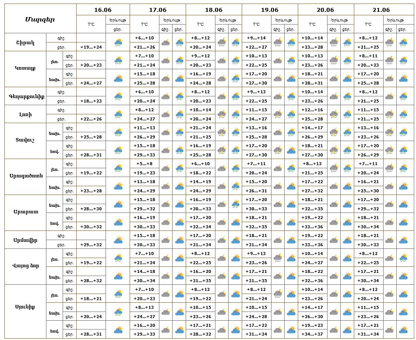Click Սյունիք լեռ. 19.06 night rain icon
Image resolution: width=416 pixels, height=340 pixels.
(x=278, y=294)
